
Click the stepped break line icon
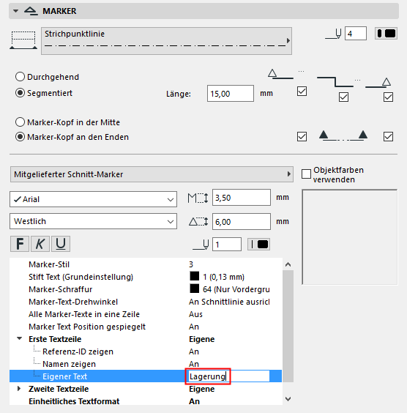(335, 82)
